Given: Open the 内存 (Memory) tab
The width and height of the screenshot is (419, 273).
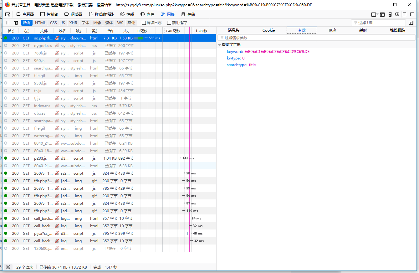Looking at the screenshot, I should click(147, 14).
